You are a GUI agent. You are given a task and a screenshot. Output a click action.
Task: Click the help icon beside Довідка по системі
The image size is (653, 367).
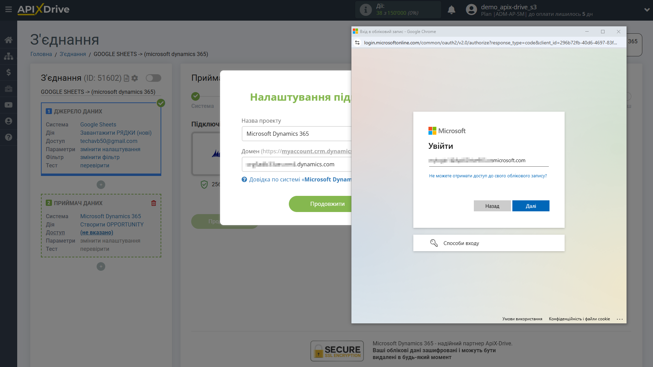point(244,179)
